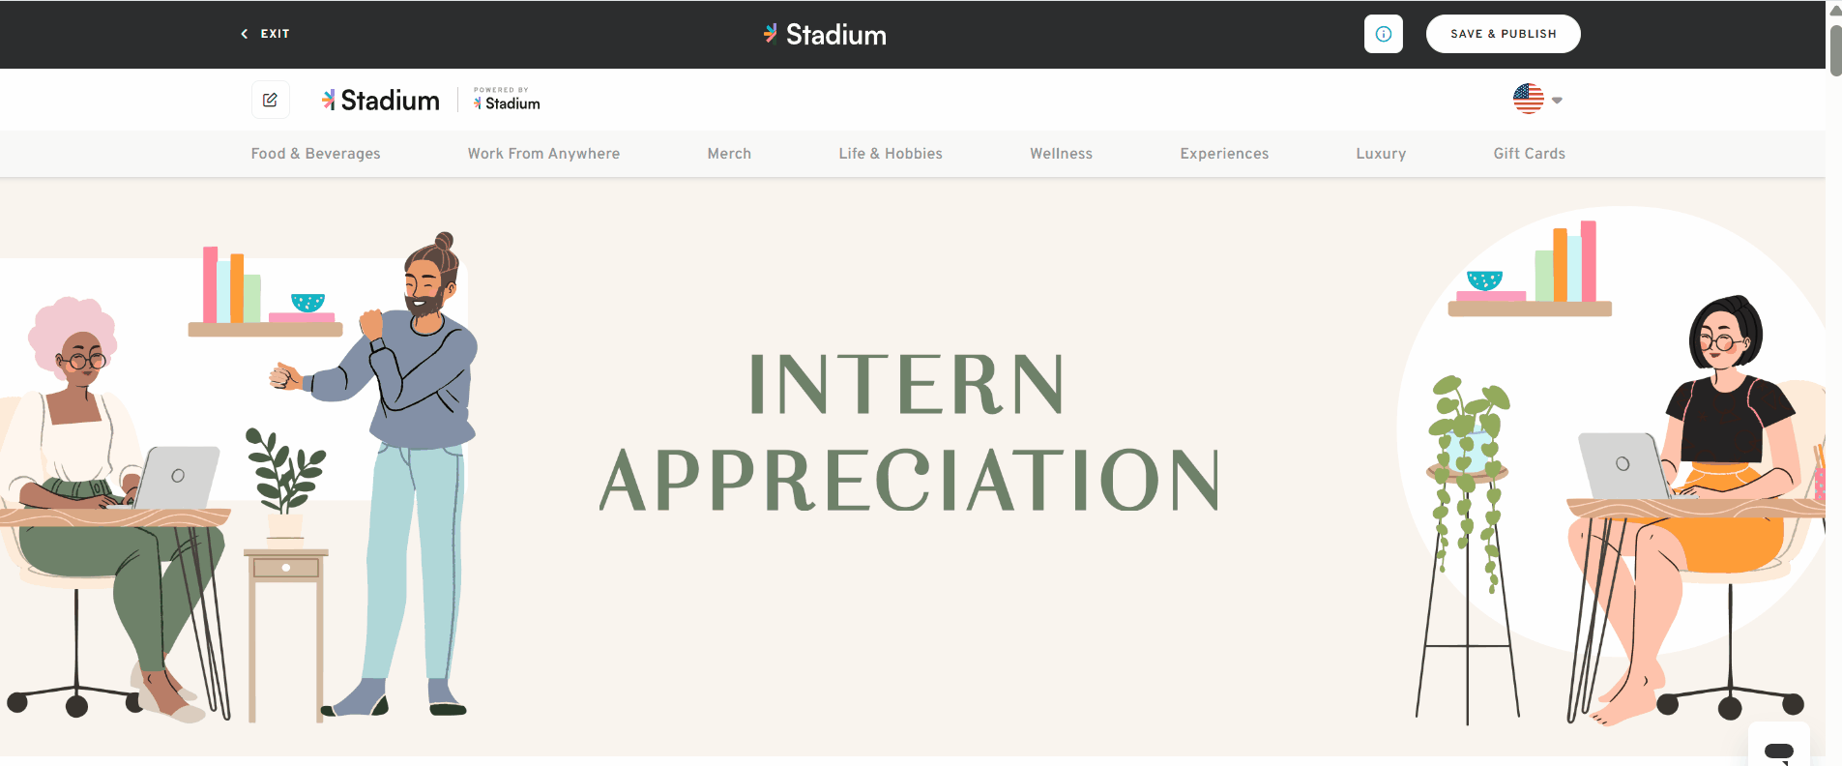This screenshot has width=1842, height=766.
Task: Click the back chevron next to EXIT
Action: pyautogui.click(x=243, y=34)
